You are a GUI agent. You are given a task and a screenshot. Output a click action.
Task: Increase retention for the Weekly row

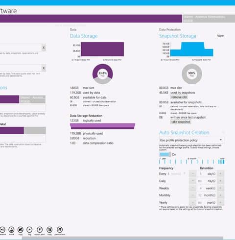click(220, 188)
